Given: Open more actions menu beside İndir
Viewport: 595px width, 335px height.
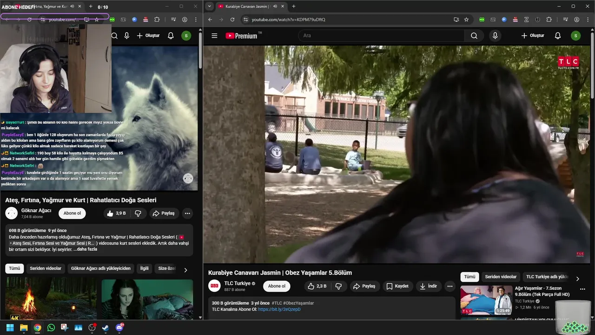Looking at the screenshot, I should [x=450, y=286].
